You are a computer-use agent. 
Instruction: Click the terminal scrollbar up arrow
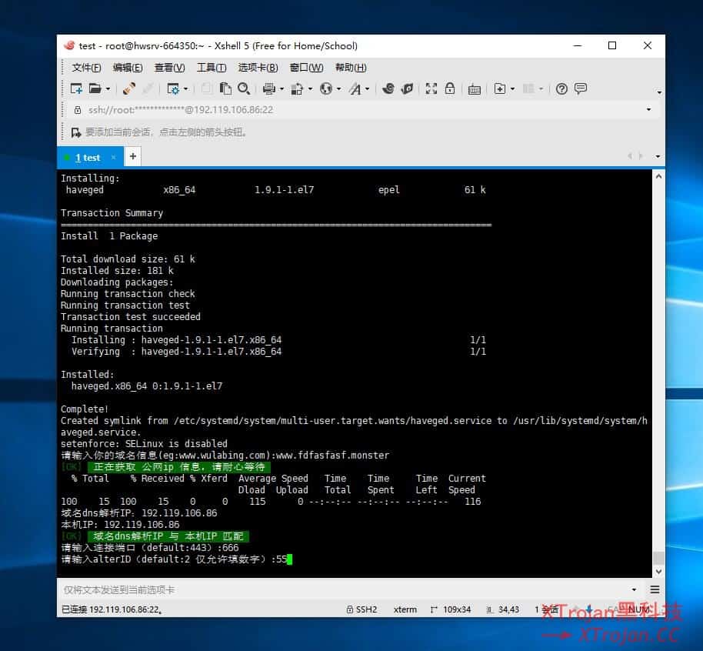(x=658, y=177)
